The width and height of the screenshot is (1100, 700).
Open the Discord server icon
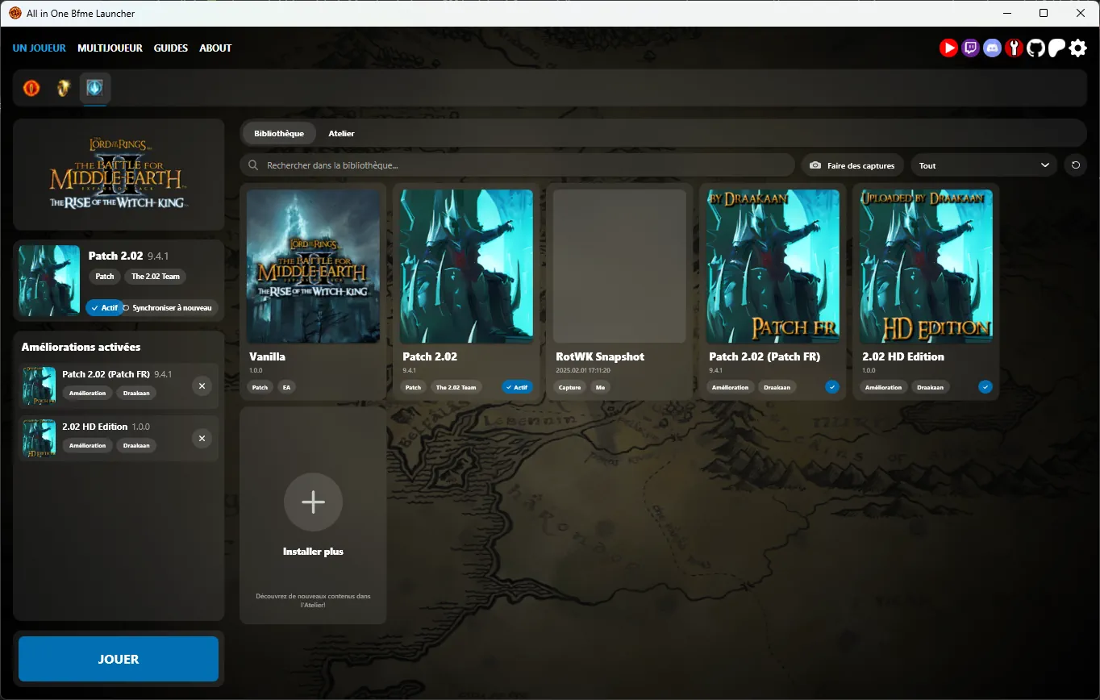coord(992,48)
